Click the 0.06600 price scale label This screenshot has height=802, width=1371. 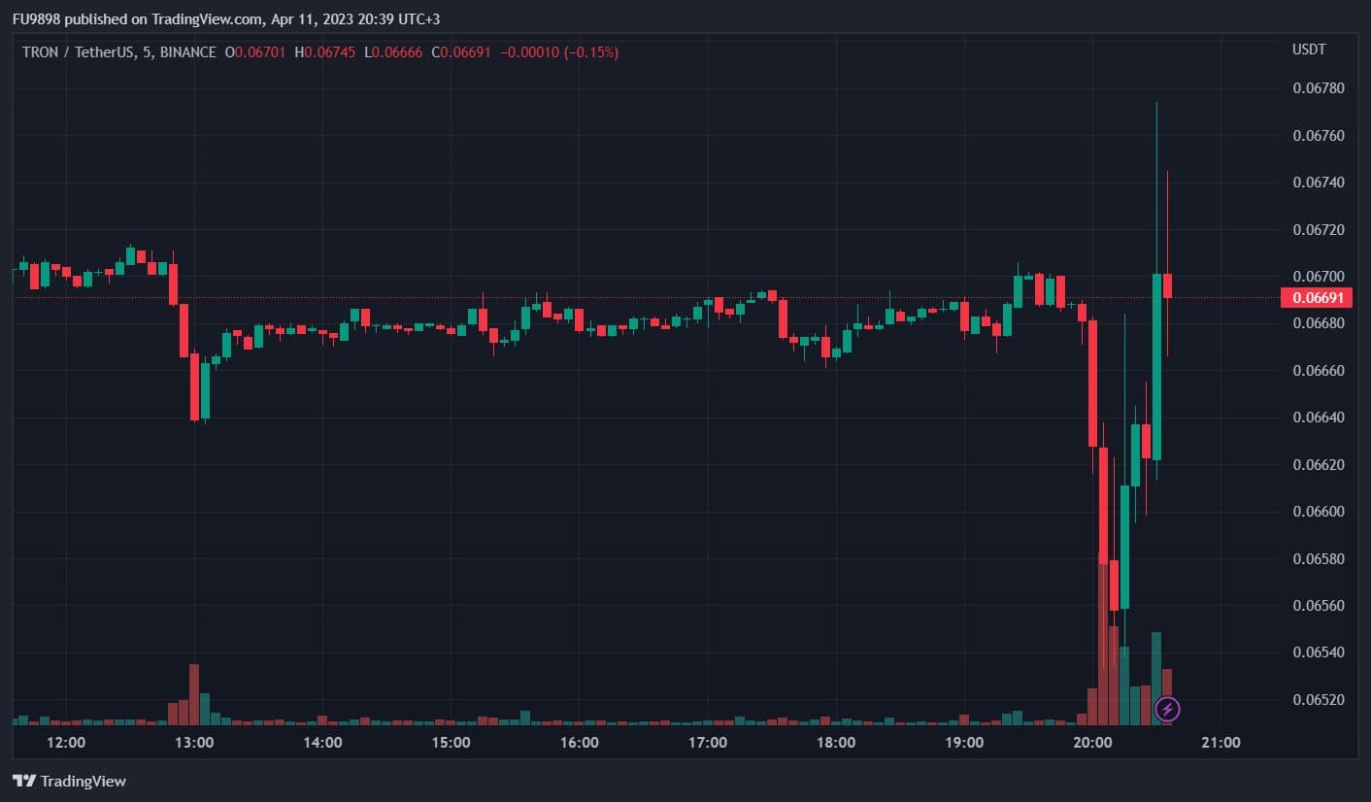coord(1318,512)
